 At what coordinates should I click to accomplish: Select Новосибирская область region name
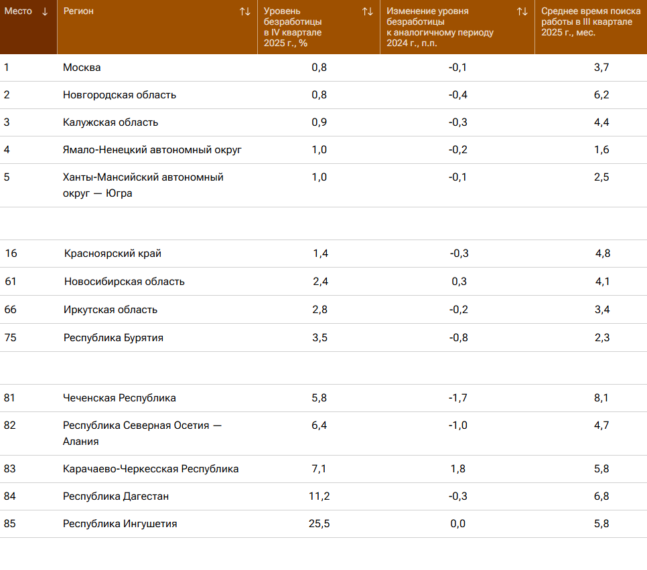point(124,282)
